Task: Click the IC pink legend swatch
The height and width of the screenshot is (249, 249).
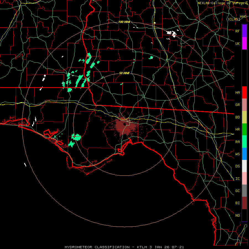Action: click(244, 178)
